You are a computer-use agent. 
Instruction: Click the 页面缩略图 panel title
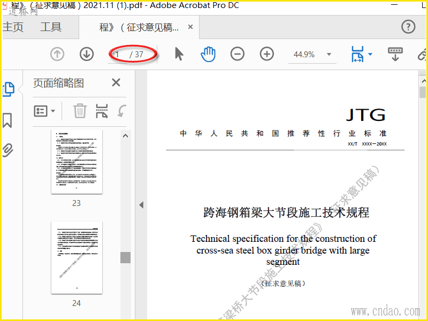[x=58, y=83]
